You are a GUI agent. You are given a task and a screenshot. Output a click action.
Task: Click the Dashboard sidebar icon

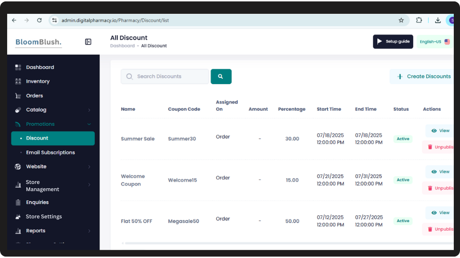click(x=18, y=67)
